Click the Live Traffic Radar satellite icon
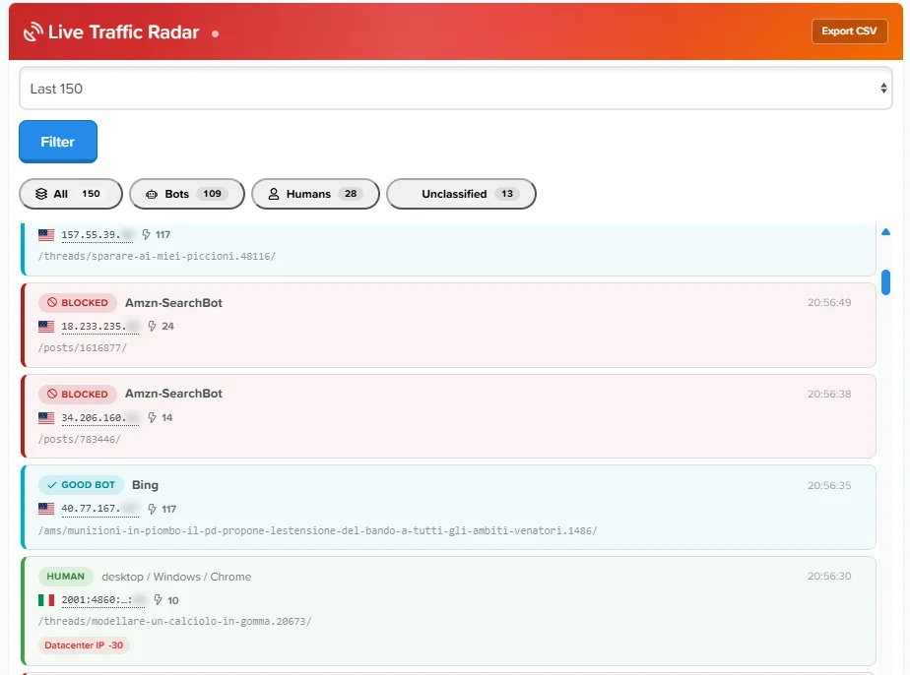The image size is (910, 675). 33,31
